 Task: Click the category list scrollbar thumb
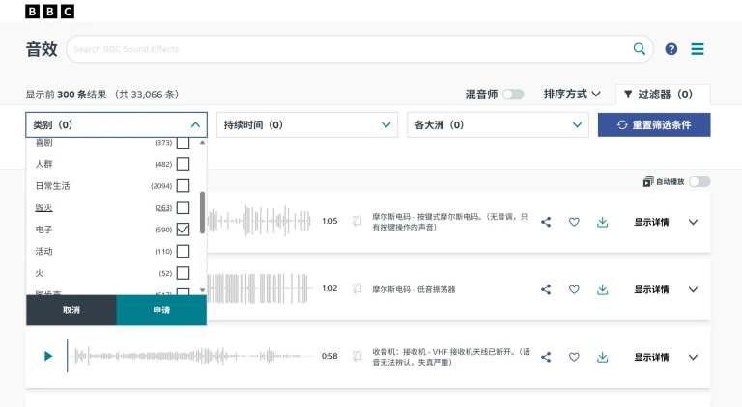pos(203,212)
